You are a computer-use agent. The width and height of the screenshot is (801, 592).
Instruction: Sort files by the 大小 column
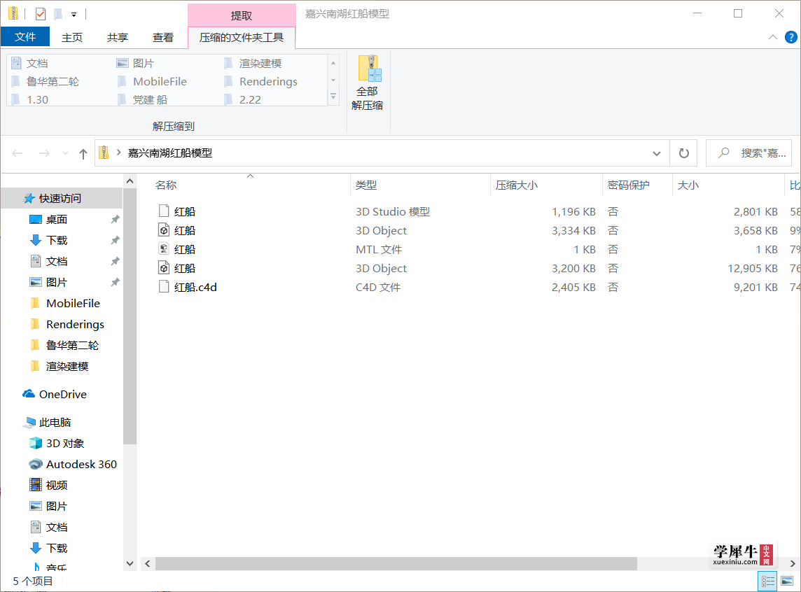pyautogui.click(x=688, y=185)
